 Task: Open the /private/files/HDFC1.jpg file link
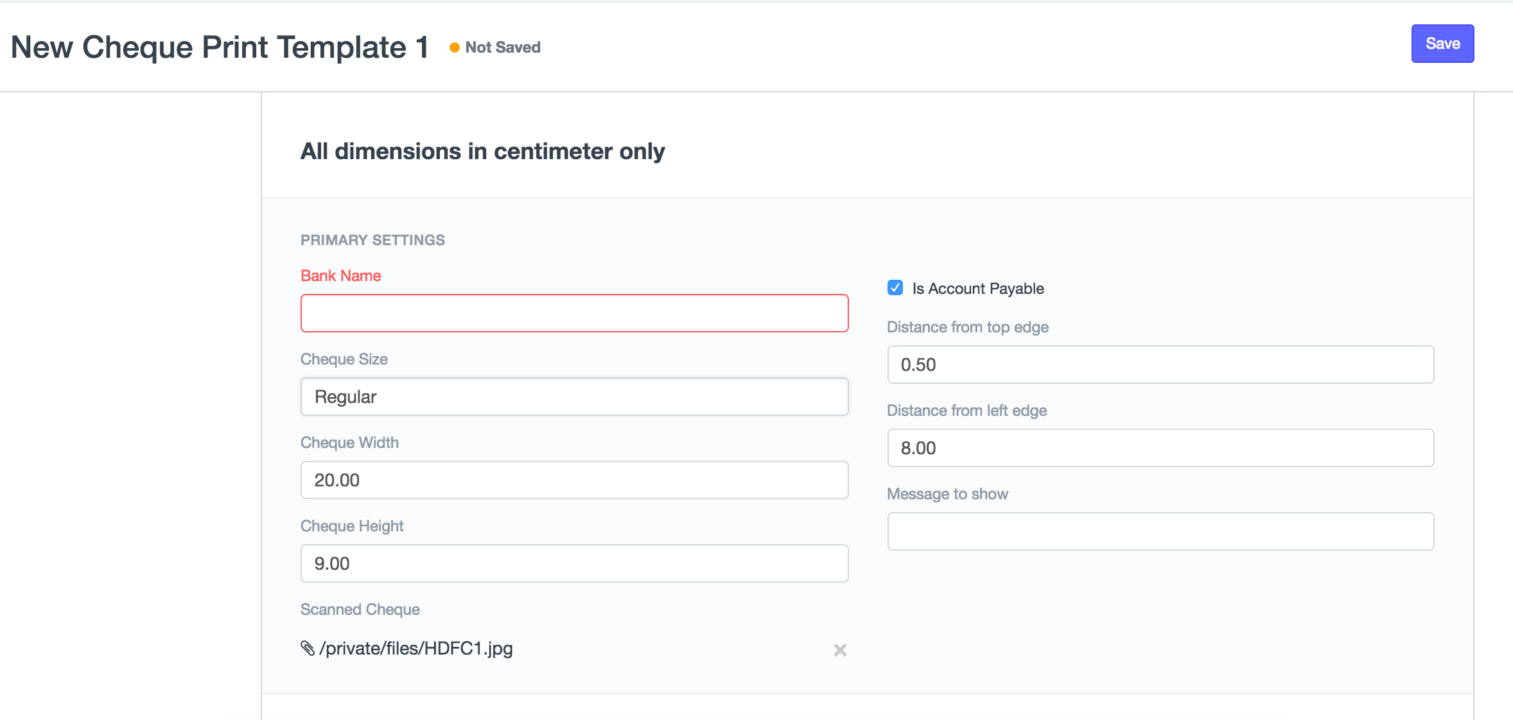pyautogui.click(x=416, y=649)
